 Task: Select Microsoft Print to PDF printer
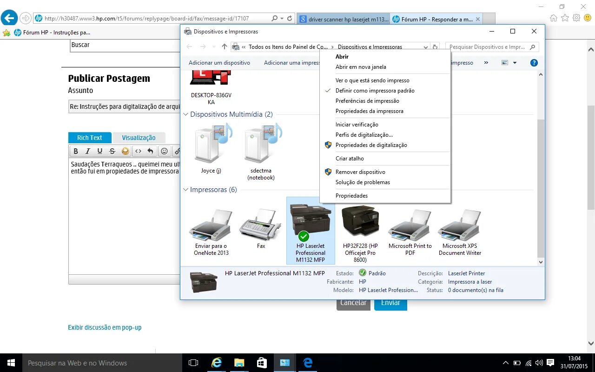pyautogui.click(x=410, y=232)
